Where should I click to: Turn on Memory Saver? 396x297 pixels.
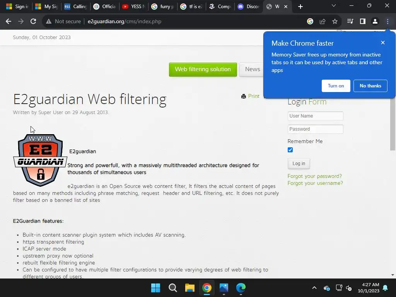(336, 86)
